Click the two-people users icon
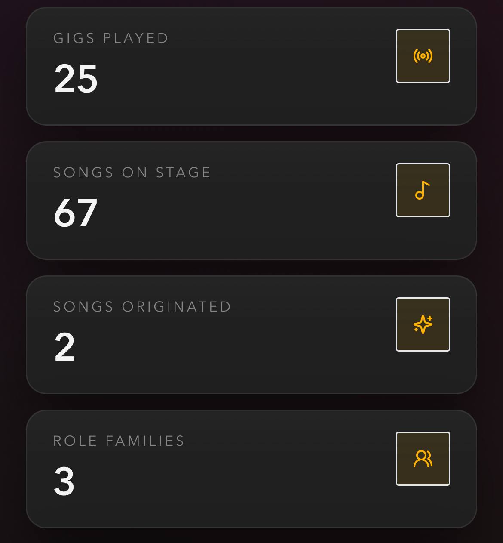The image size is (503, 543). pyautogui.click(x=423, y=459)
